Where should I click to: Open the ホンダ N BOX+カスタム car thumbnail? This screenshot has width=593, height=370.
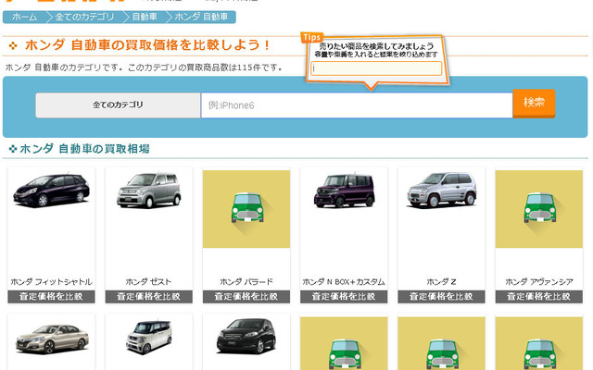point(344,191)
